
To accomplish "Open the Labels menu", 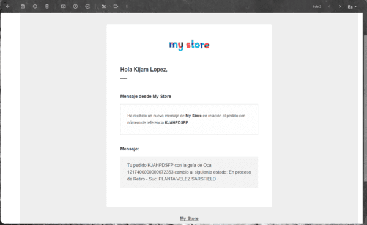I will 116,6.
